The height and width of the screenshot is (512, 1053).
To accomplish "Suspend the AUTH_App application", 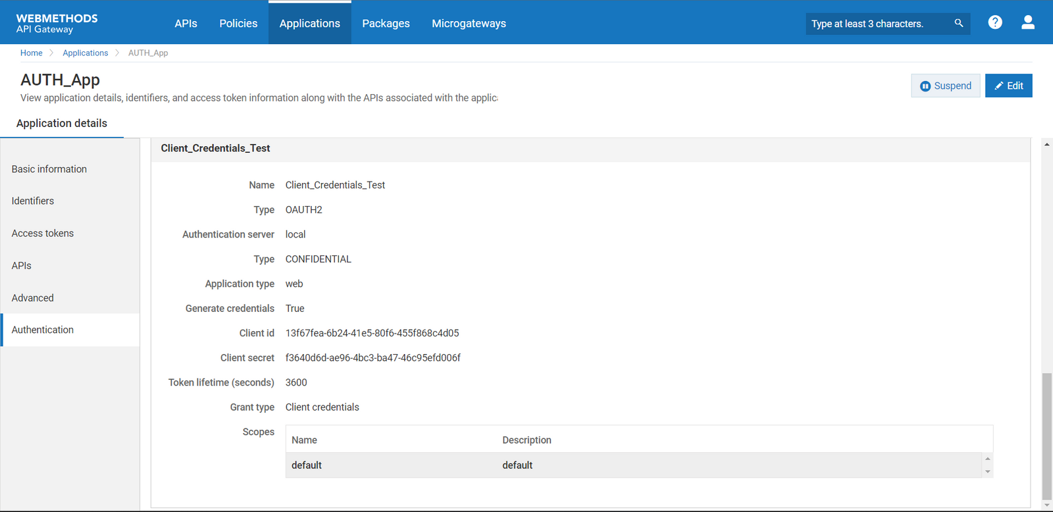I will click(945, 86).
